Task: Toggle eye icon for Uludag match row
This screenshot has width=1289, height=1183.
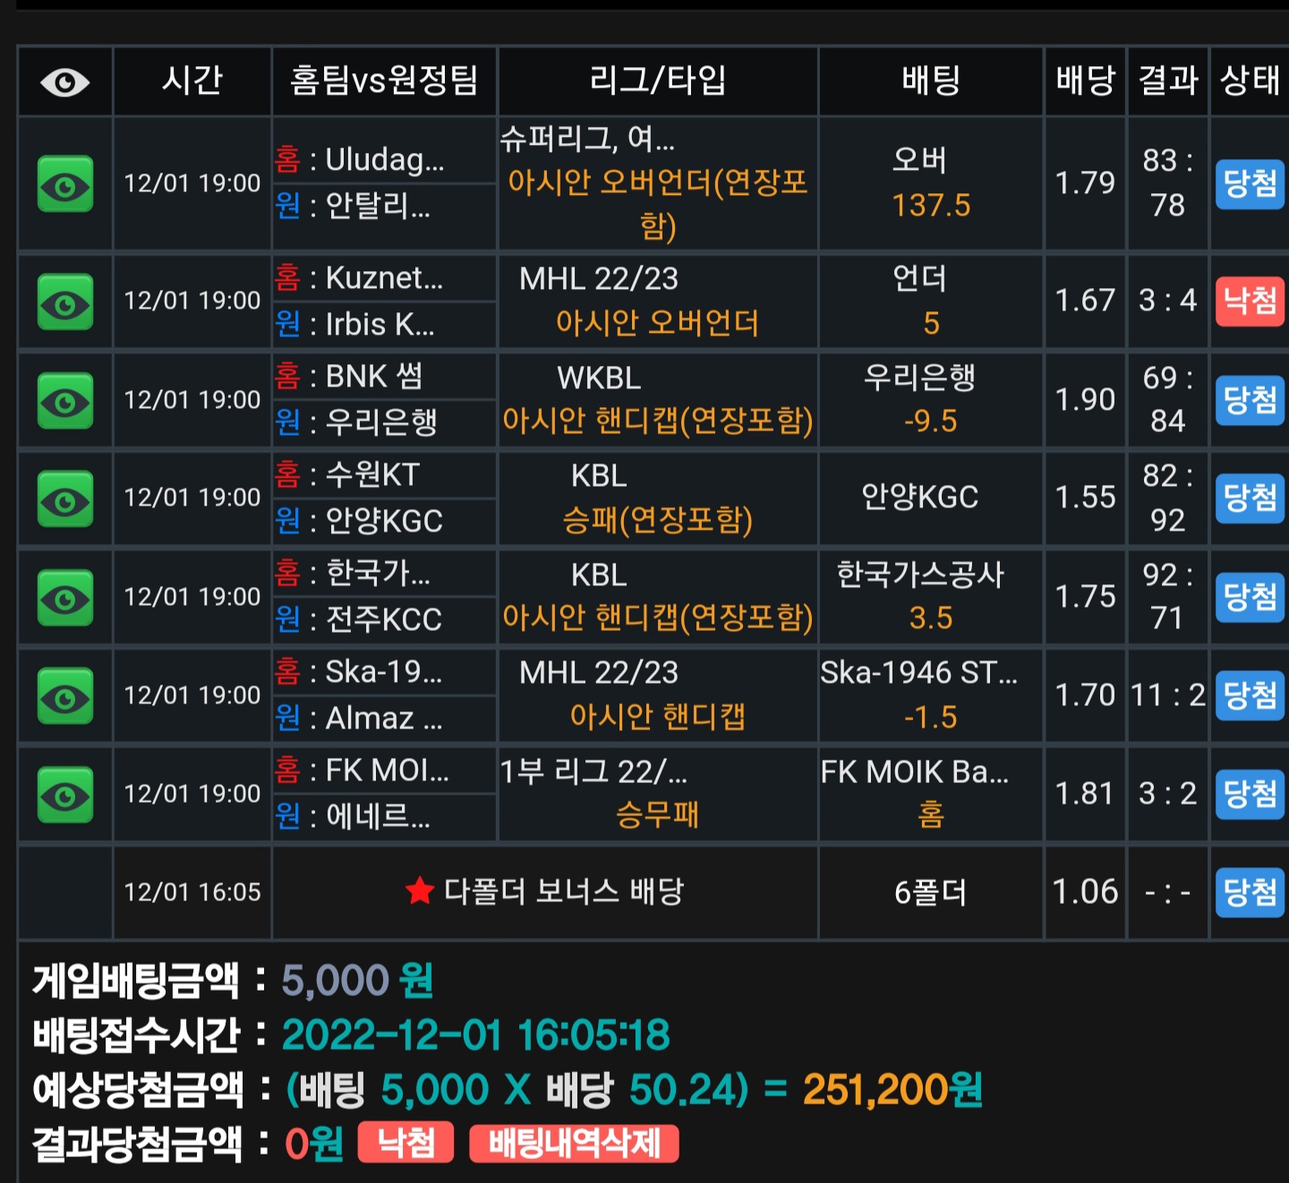Action: click(65, 184)
